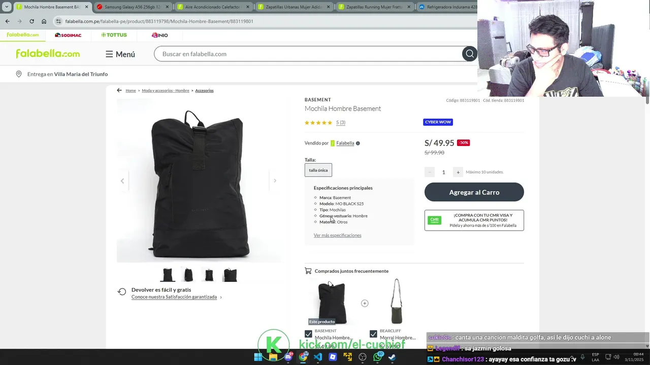Go back using breadcrumb arrow
This screenshot has height=365, width=650.
(x=119, y=90)
